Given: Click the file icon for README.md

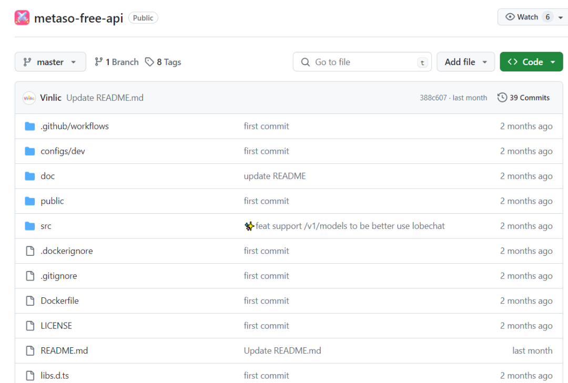Looking at the screenshot, I should (x=30, y=351).
